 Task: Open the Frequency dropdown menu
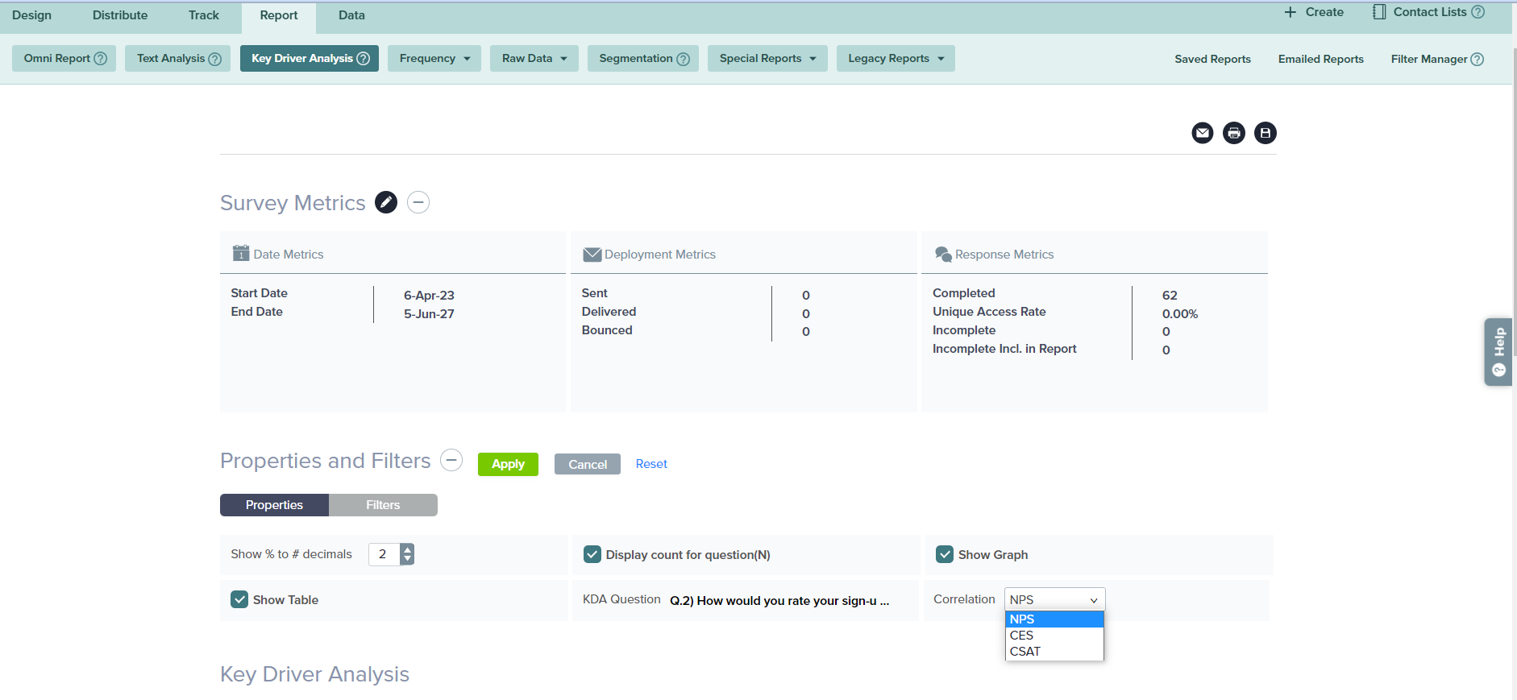pyautogui.click(x=434, y=59)
